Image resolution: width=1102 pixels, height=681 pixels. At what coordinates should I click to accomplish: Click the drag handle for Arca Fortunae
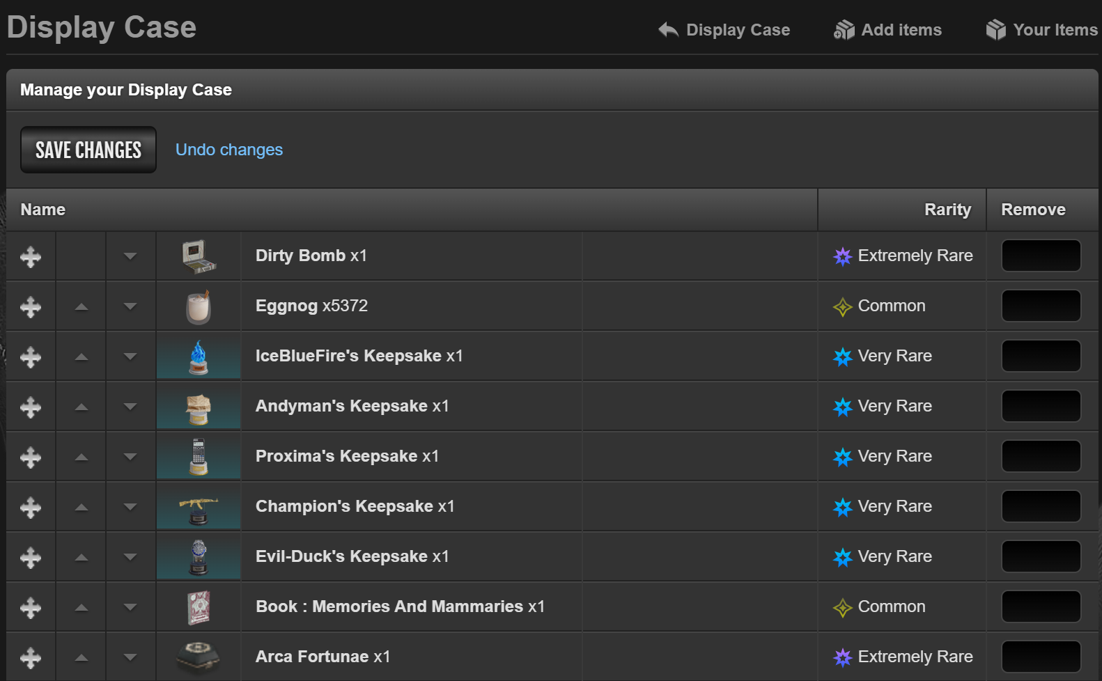pos(31,658)
